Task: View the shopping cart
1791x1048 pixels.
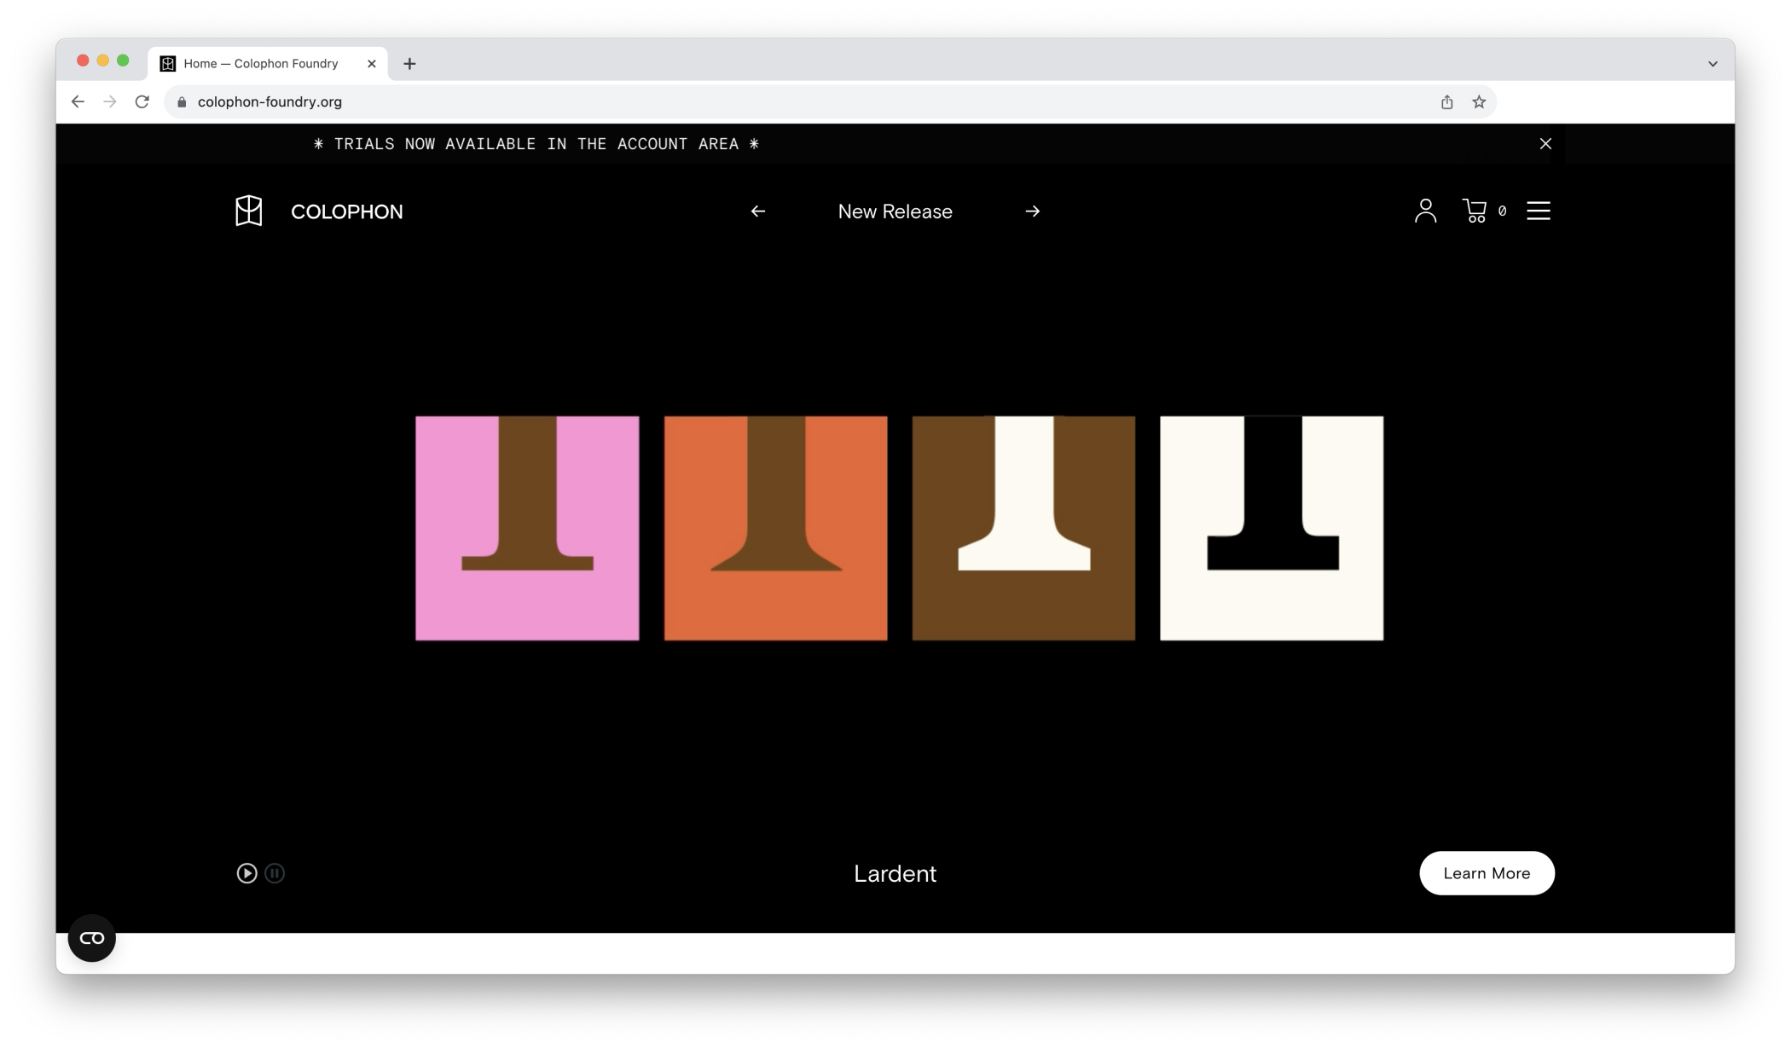Action: [x=1475, y=211]
